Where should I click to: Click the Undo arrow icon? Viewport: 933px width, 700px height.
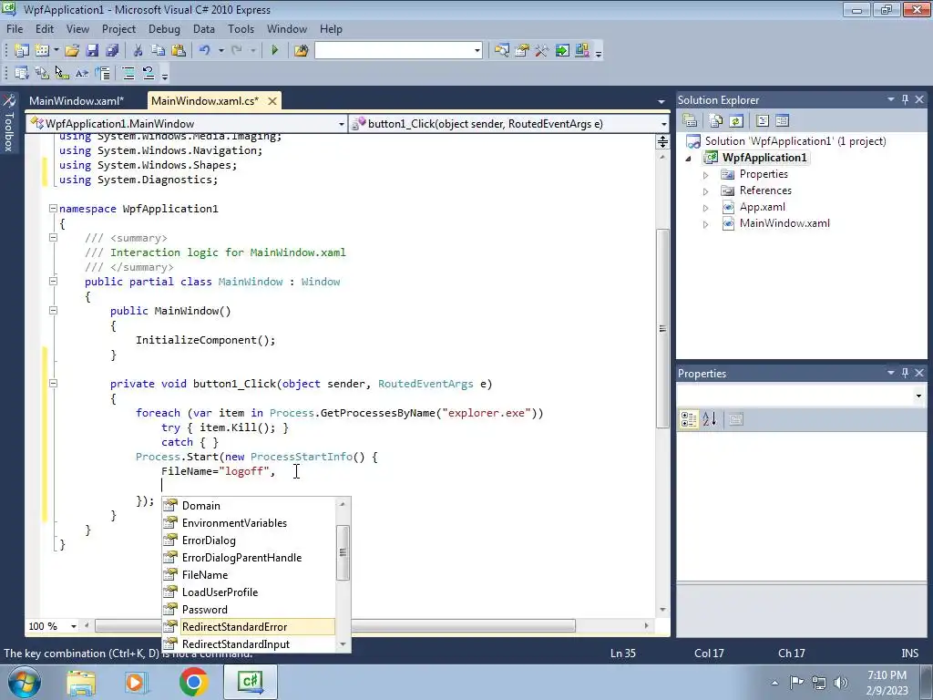(205, 51)
